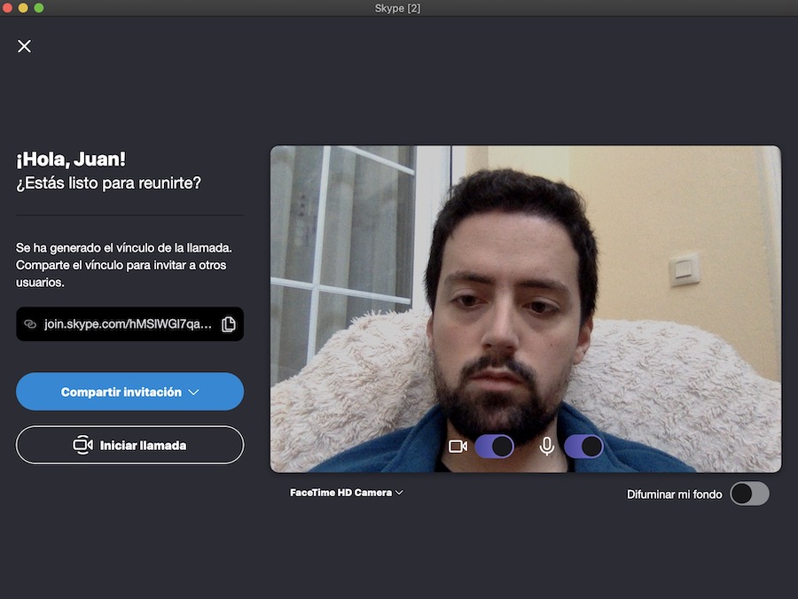Click the chevron next to FaceTime HD Camera
This screenshot has height=599, width=798.
pyautogui.click(x=399, y=493)
